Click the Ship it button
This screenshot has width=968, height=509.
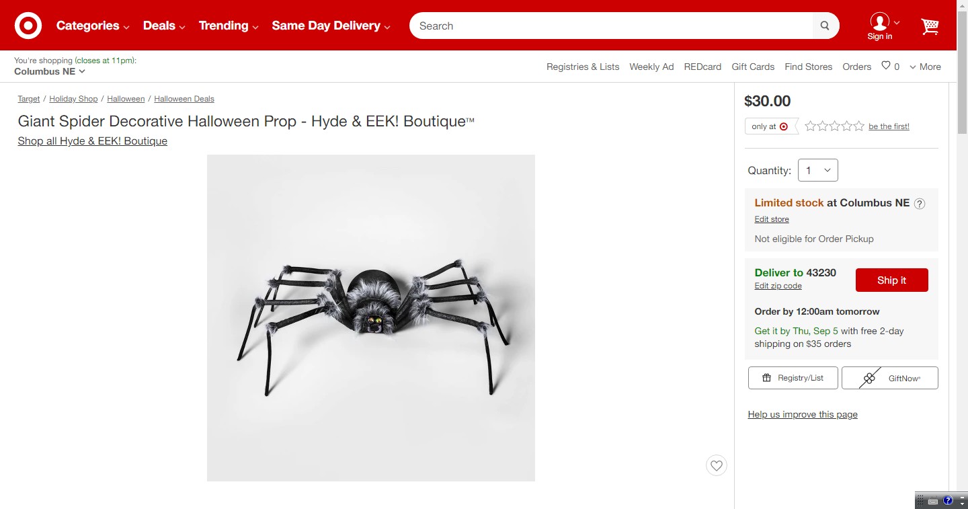[891, 280]
